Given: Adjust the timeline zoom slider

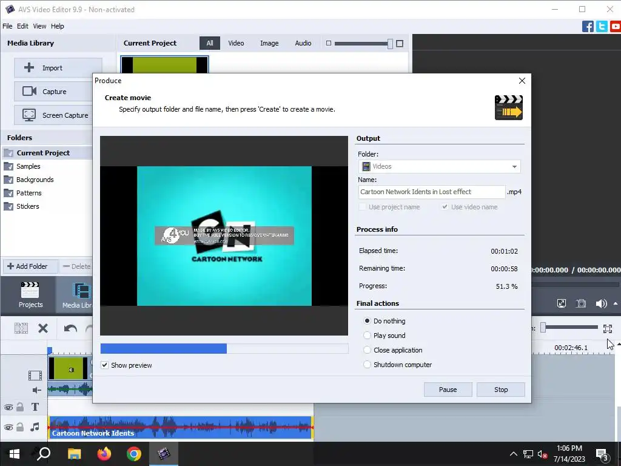Looking at the screenshot, I should (543, 327).
